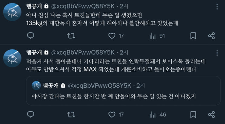Screen dimensions: 225x124
Task: Like the second tweet
Action: 112,115
